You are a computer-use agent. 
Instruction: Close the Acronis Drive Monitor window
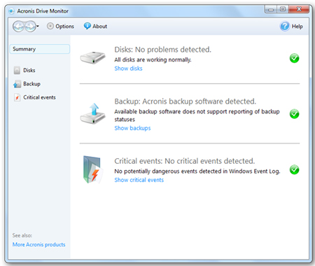click(x=299, y=9)
